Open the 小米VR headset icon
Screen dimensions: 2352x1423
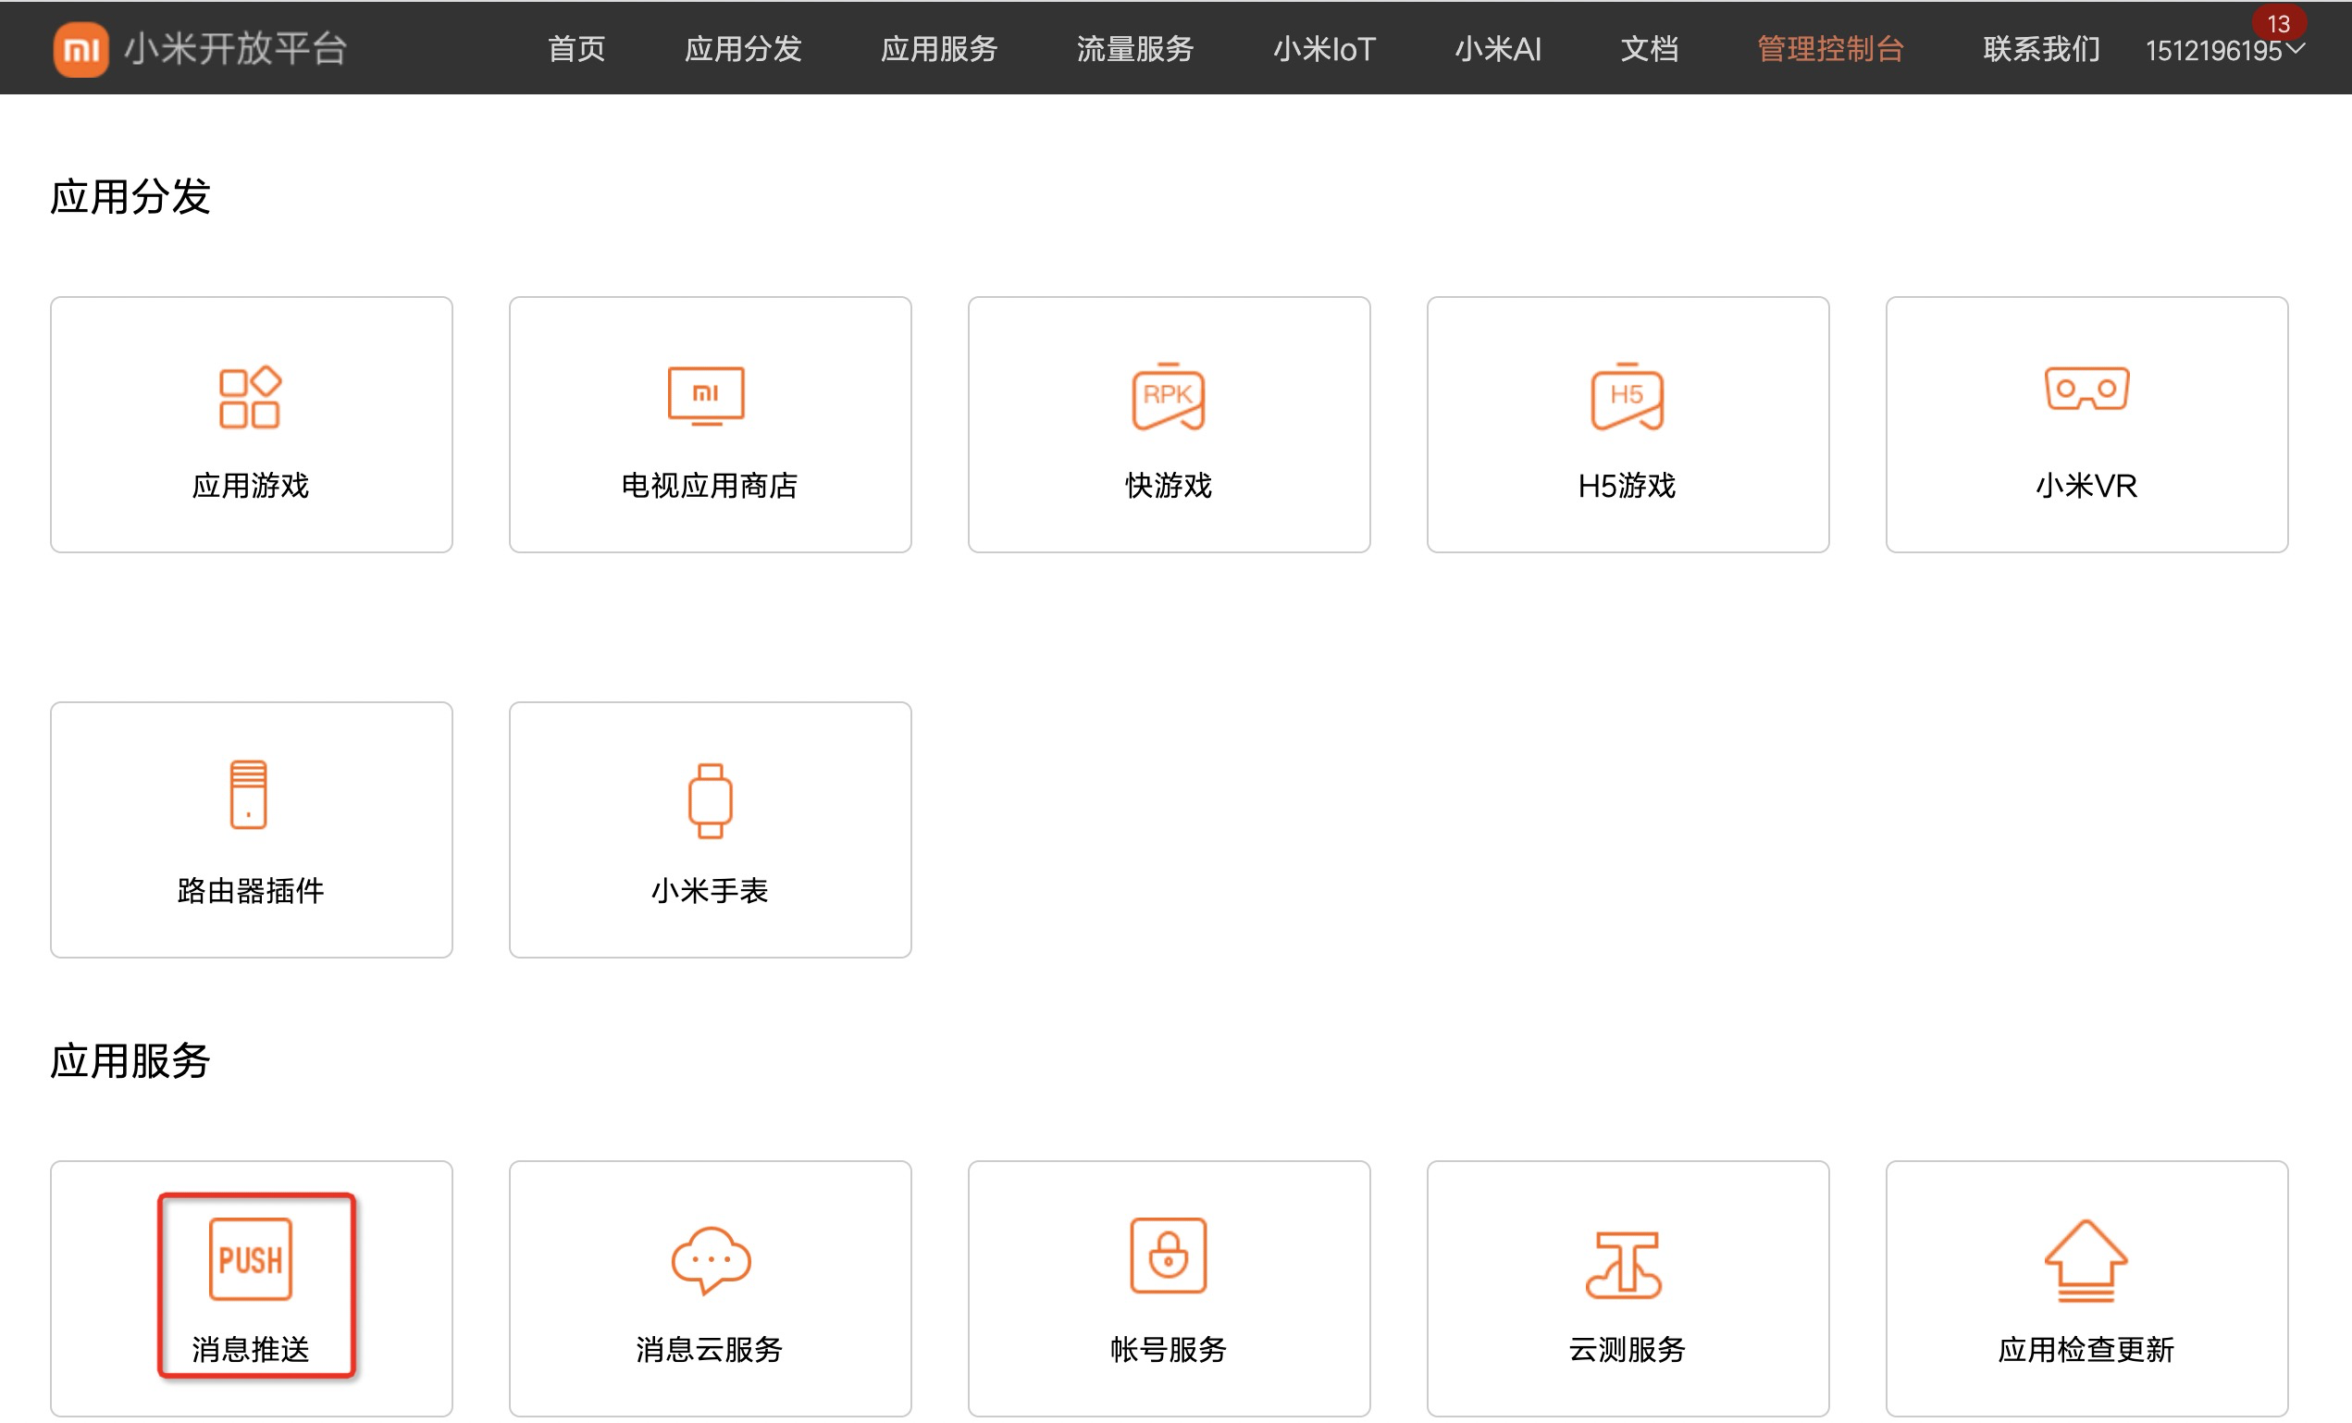[x=2086, y=388]
